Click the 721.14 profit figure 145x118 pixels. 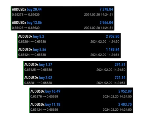tap(120, 78)
